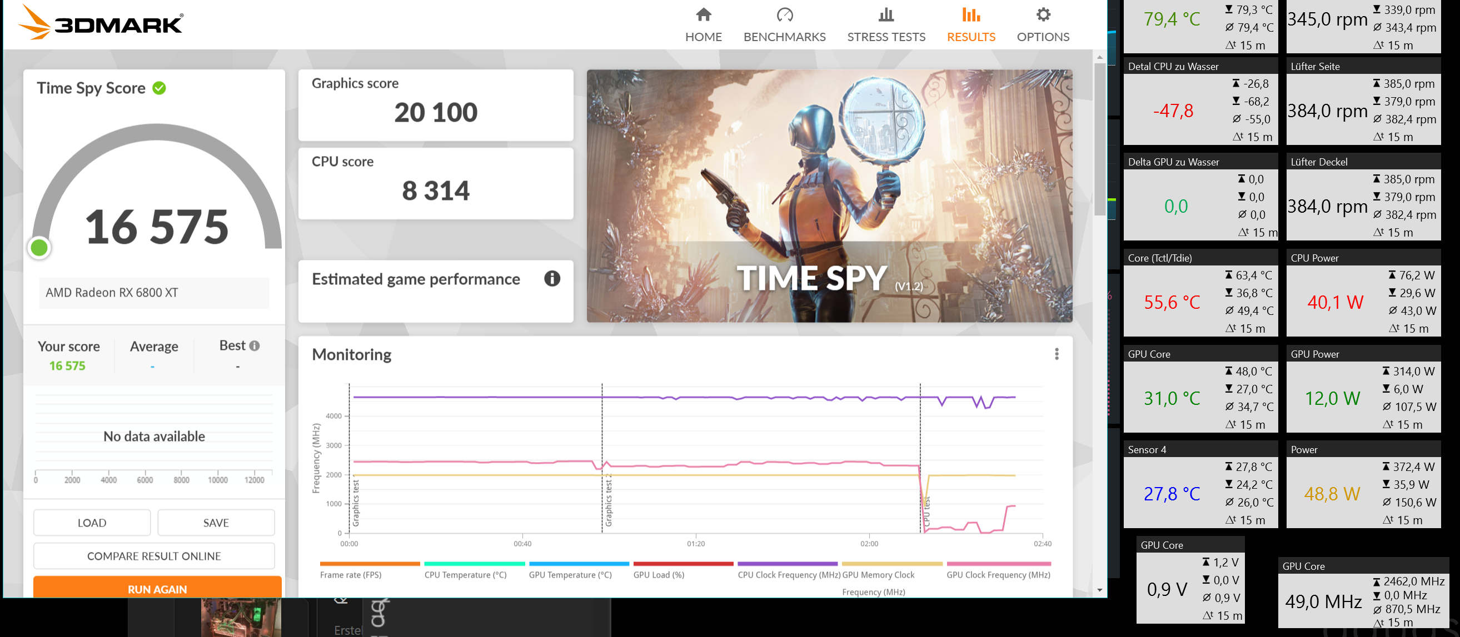The height and width of the screenshot is (637, 1460).
Task: Click info icon next to Best
Action: 255,345
